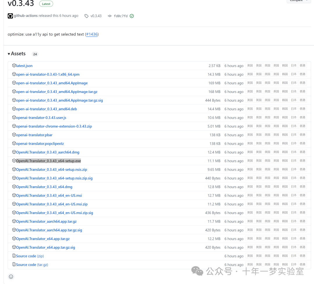Click the Assets count badge 24
314x284 pixels.
[x=35, y=54]
